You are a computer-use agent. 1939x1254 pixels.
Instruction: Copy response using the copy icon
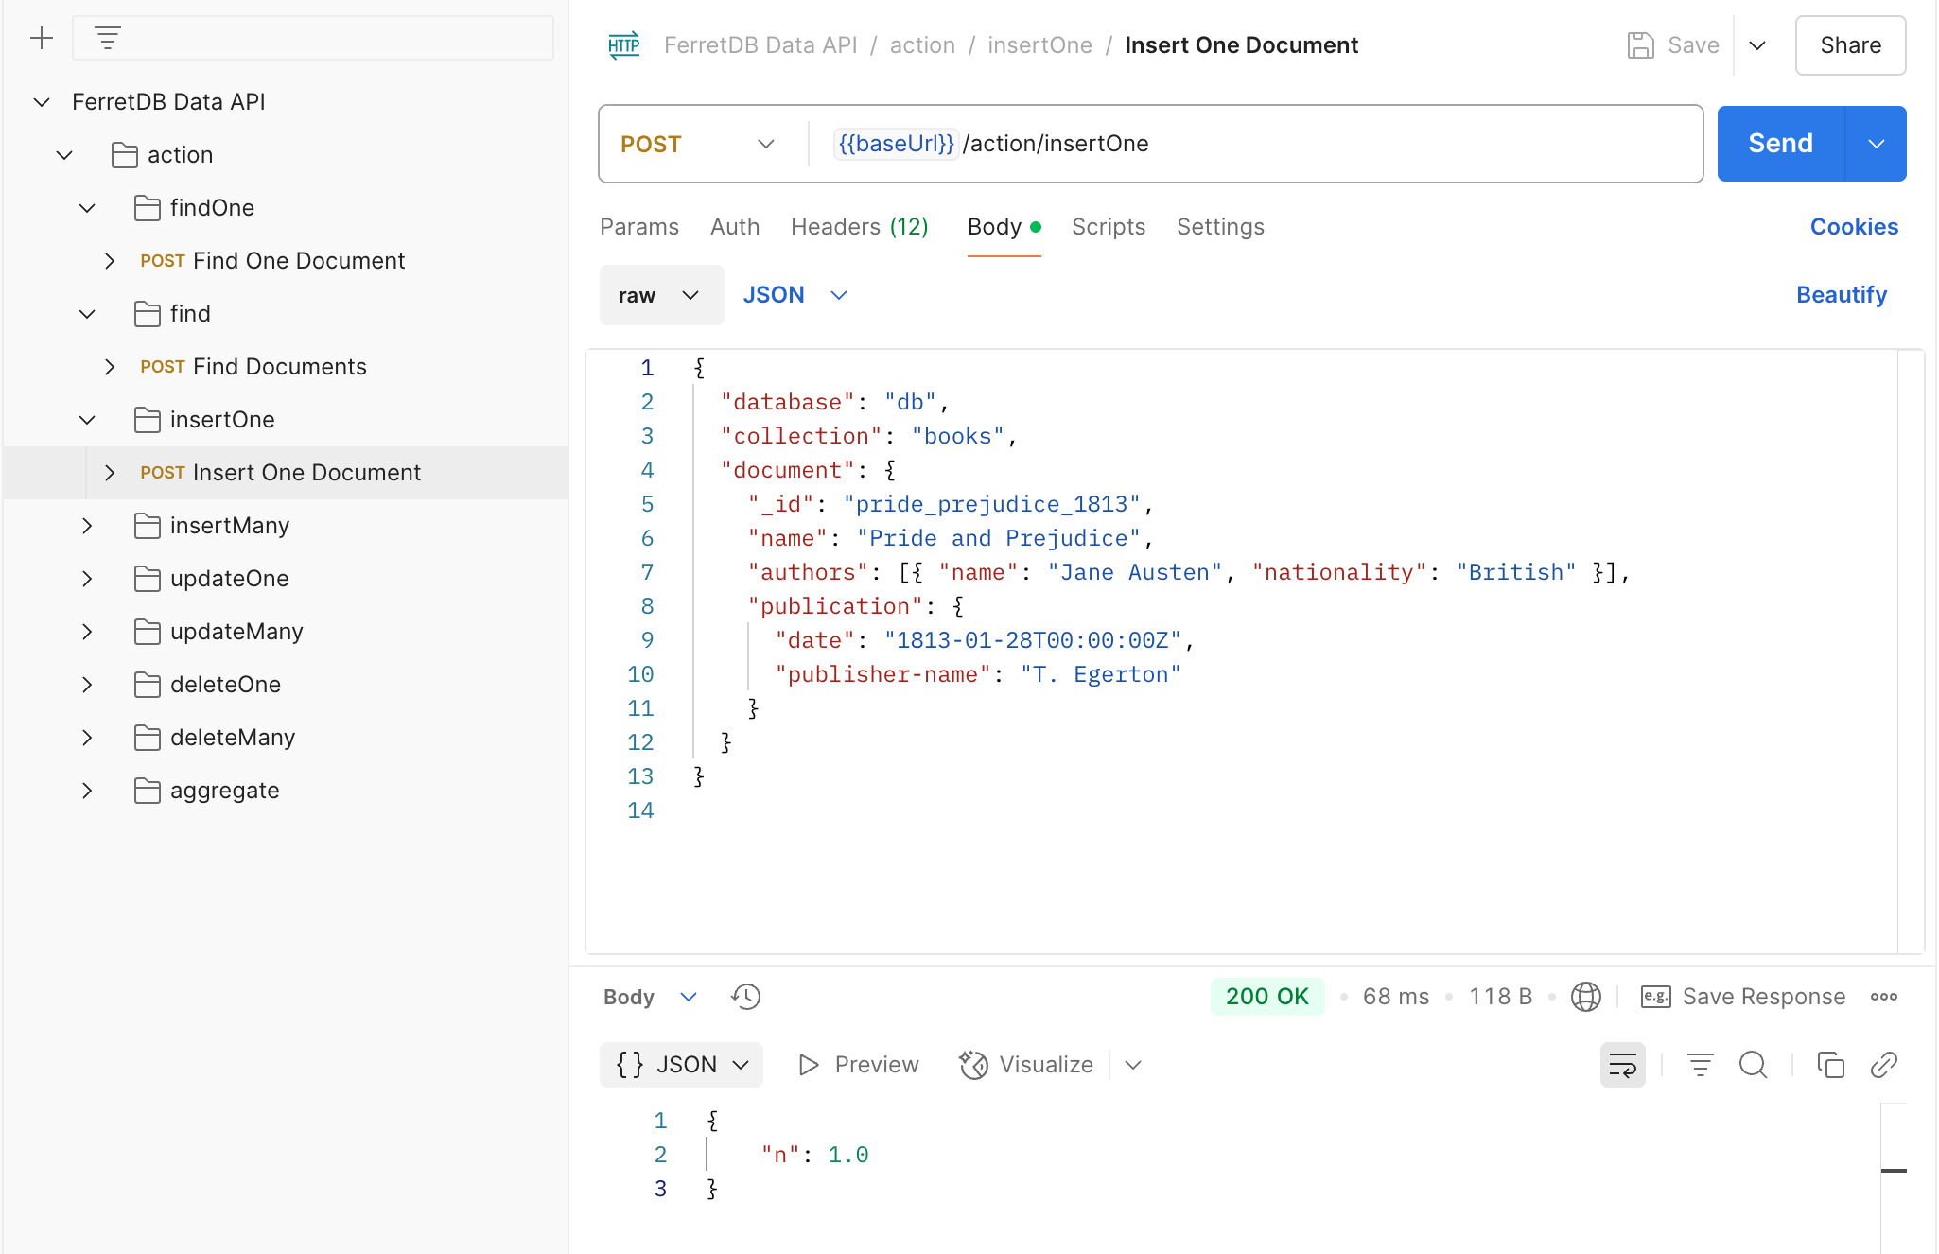point(1830,1065)
